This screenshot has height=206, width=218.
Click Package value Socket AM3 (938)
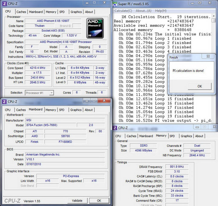pos(53,31)
